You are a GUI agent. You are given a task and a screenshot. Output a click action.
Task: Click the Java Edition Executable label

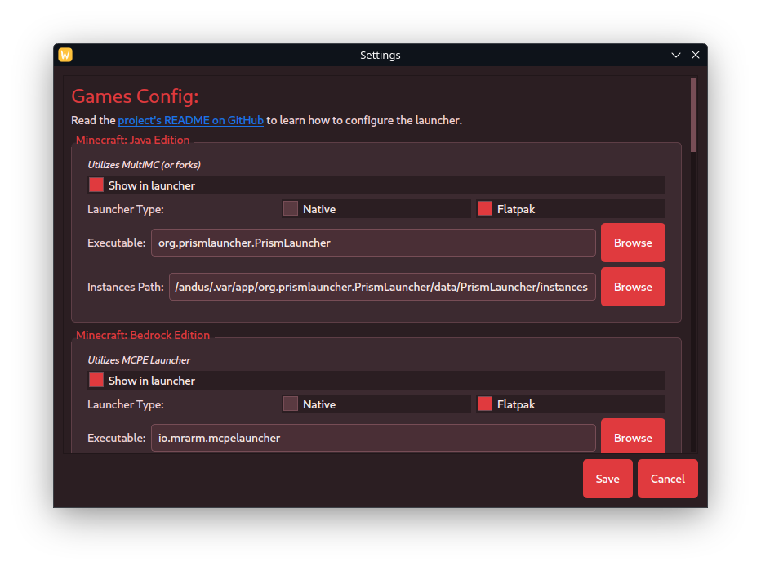(117, 243)
